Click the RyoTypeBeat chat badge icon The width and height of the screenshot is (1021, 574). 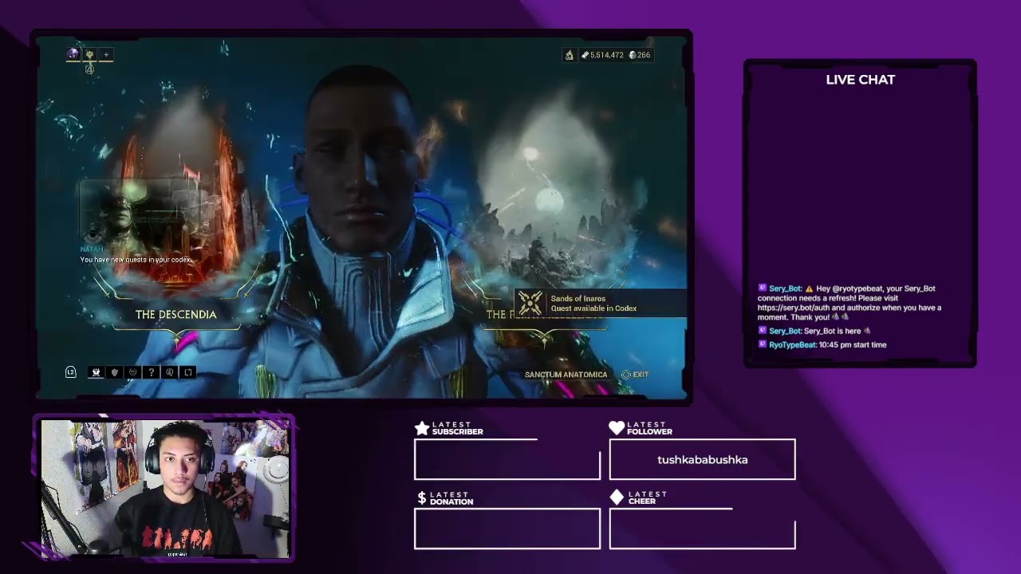tap(763, 345)
